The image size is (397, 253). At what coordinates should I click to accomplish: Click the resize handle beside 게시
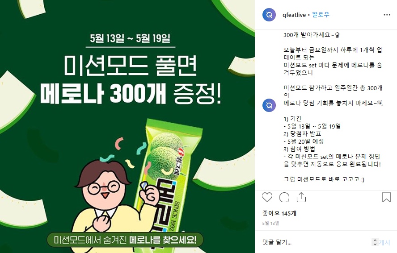[375, 242]
